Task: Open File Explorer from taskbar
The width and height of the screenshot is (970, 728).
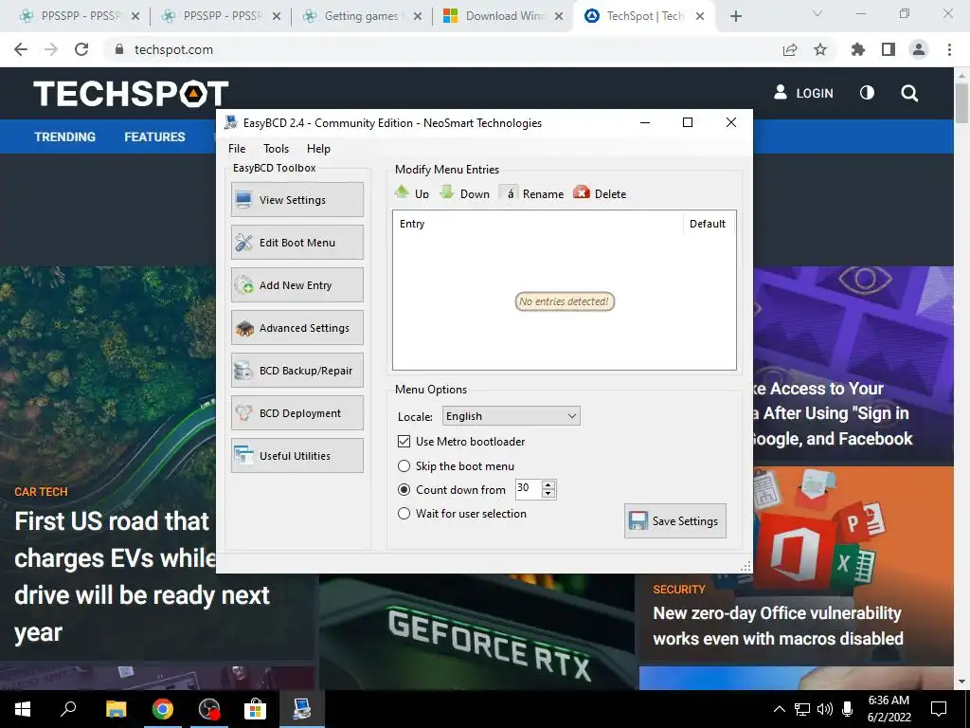Action: pyautogui.click(x=116, y=709)
